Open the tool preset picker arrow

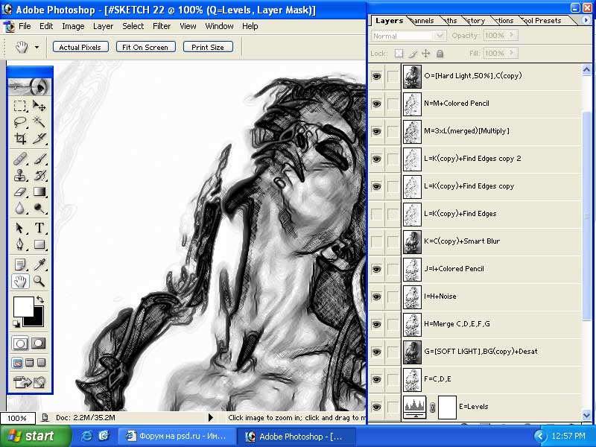click(37, 47)
